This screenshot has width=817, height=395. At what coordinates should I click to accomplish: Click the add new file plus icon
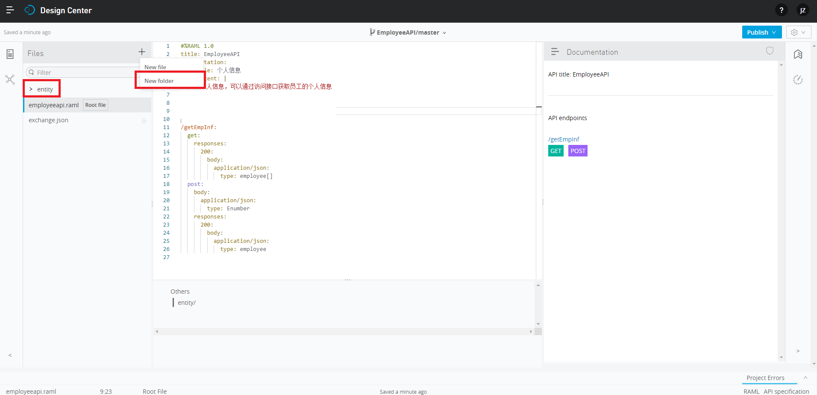pos(141,52)
